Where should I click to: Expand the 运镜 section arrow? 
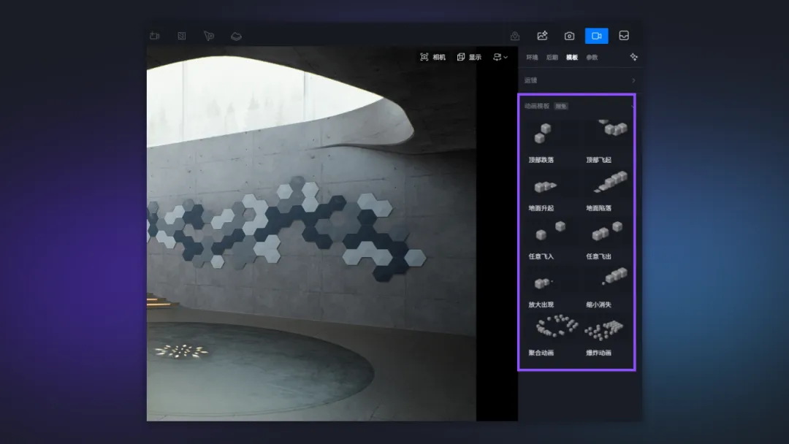click(x=633, y=80)
